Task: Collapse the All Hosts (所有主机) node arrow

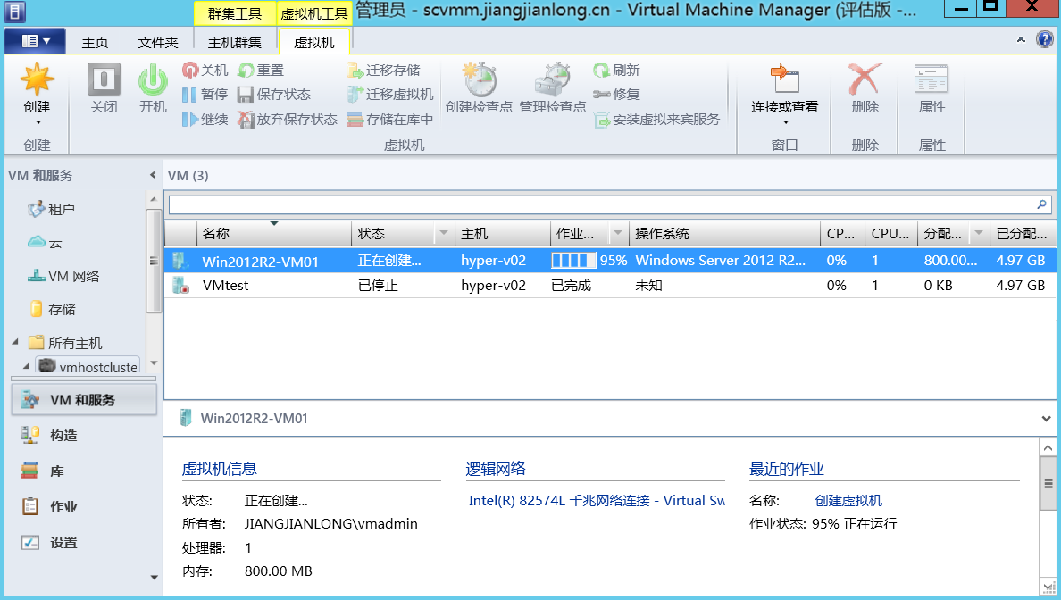Action: point(15,342)
